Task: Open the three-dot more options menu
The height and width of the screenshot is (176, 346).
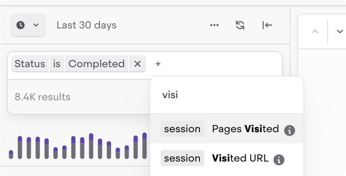Action: (x=214, y=25)
